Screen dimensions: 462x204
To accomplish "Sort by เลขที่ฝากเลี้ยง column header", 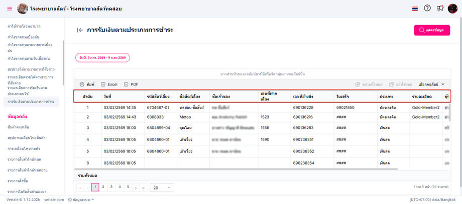I will pyautogui.click(x=274, y=96).
